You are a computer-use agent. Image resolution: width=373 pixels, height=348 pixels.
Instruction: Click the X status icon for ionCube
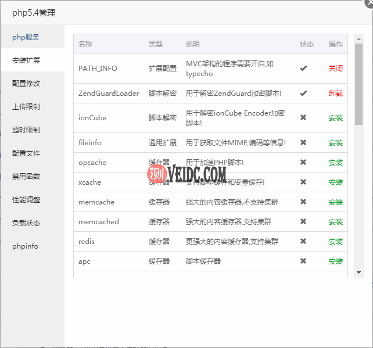(303, 118)
